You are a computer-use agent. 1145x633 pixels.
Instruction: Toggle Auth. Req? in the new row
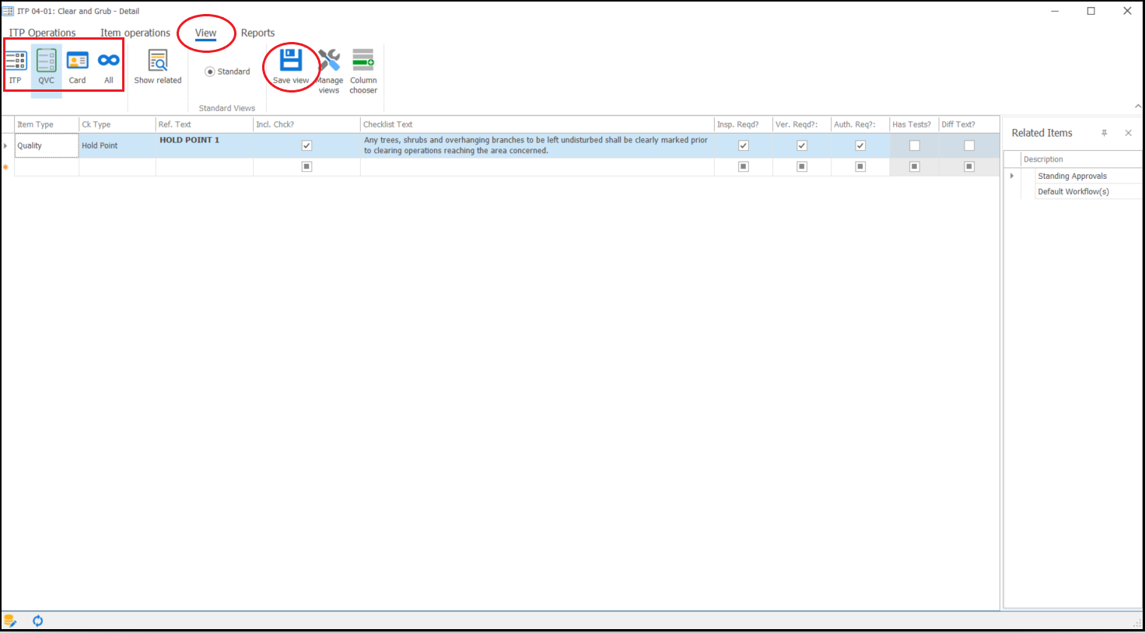click(860, 166)
